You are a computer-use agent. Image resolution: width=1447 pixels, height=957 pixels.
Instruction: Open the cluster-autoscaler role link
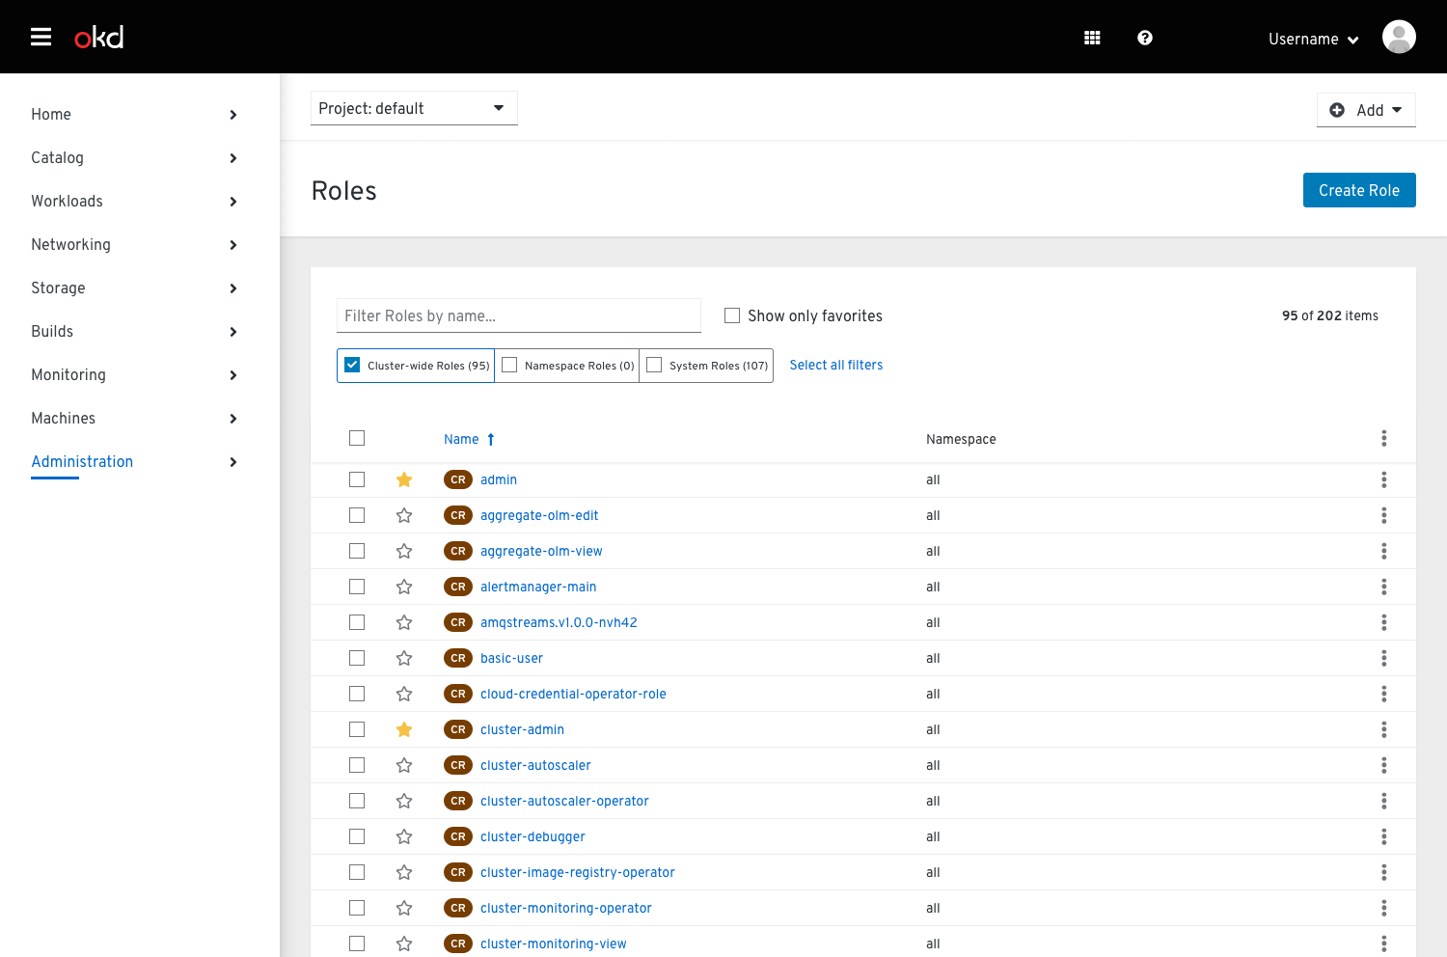click(x=535, y=765)
